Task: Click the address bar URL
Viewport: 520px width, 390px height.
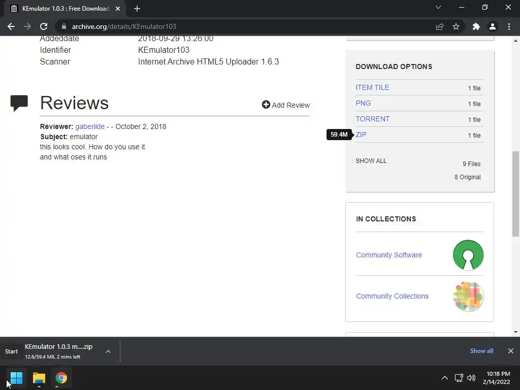Action: click(124, 26)
